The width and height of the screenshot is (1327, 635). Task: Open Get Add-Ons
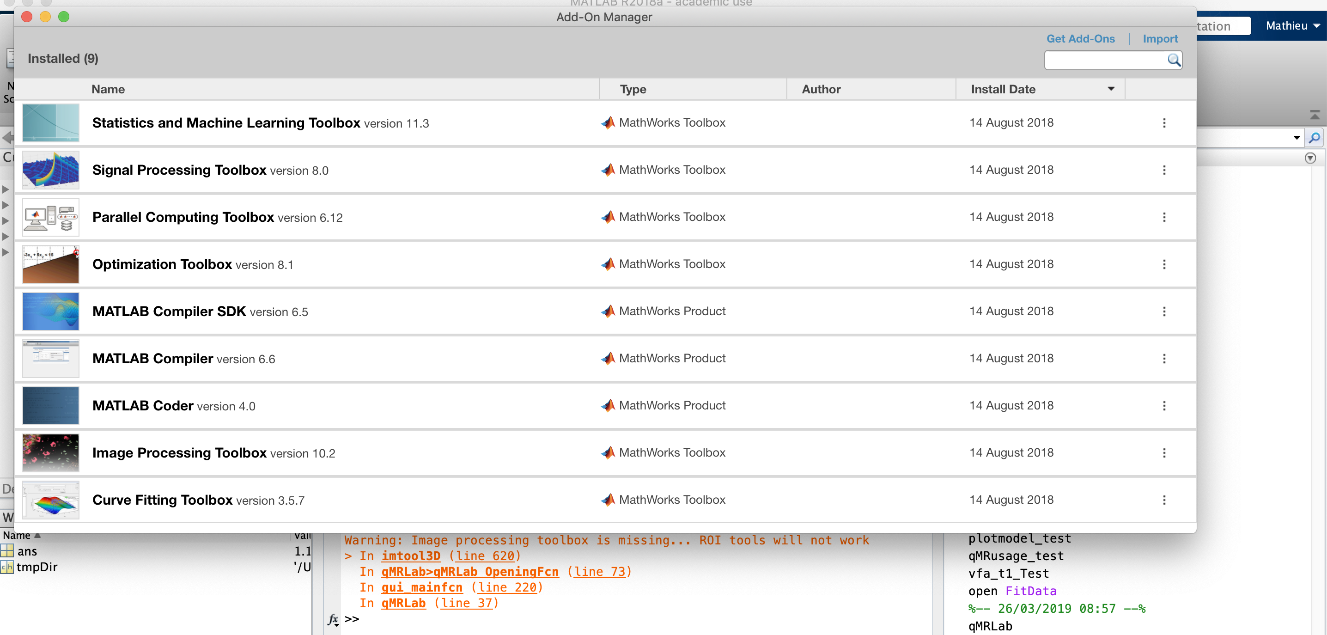(1080, 39)
